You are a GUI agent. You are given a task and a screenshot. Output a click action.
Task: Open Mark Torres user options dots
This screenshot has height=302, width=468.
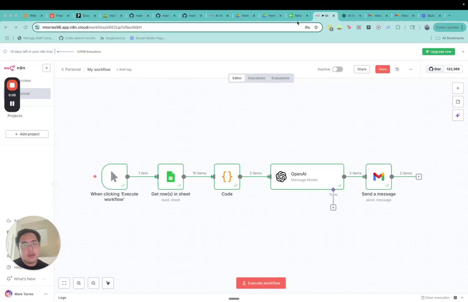click(46, 294)
